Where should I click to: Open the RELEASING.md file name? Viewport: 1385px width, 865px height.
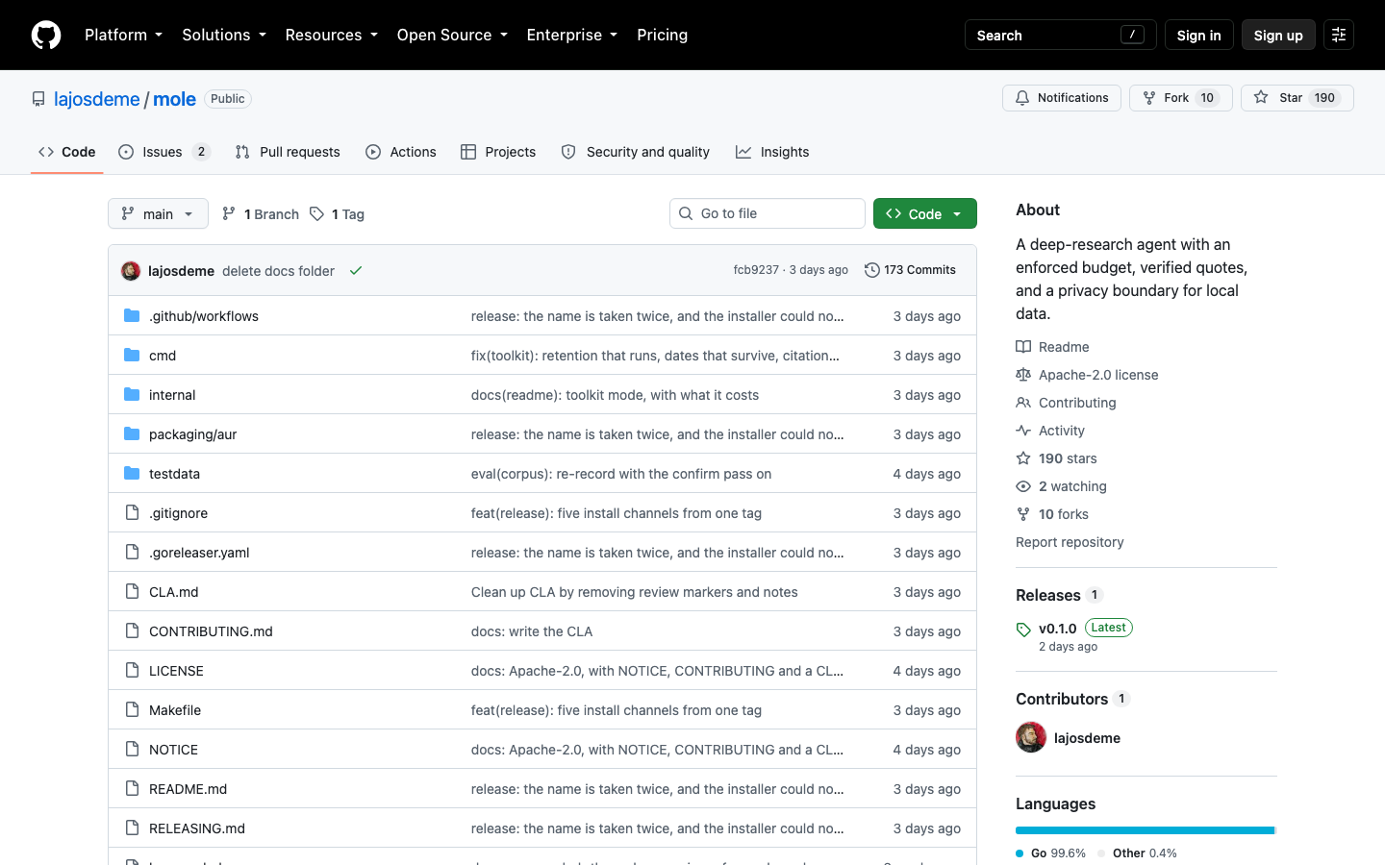click(197, 828)
